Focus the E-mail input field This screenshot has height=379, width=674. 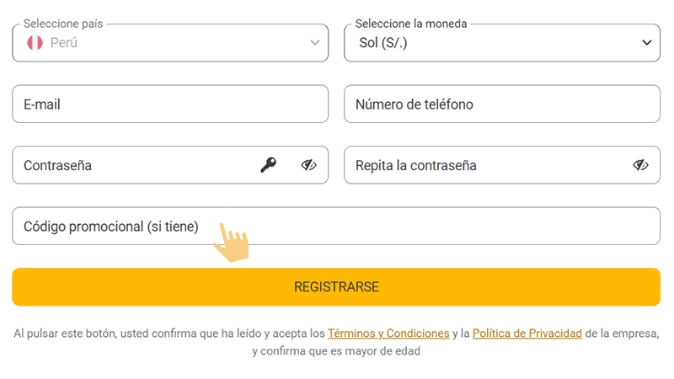(x=169, y=104)
